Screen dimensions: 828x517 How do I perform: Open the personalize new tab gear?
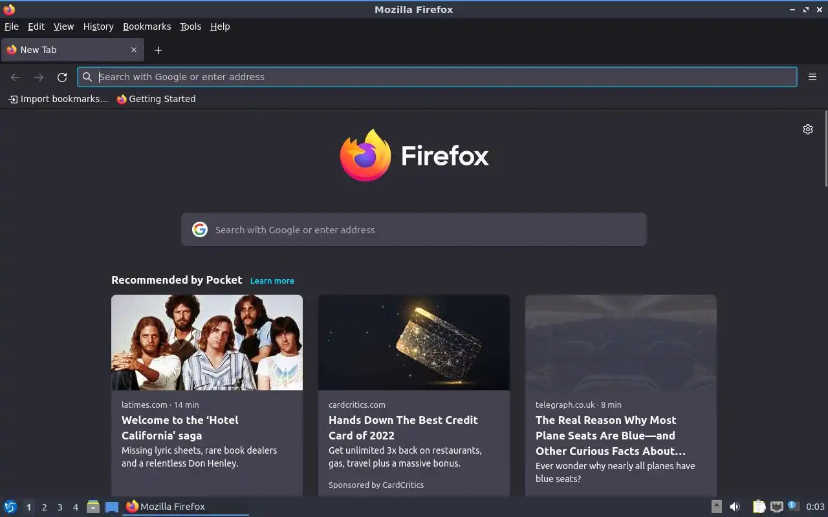click(808, 129)
